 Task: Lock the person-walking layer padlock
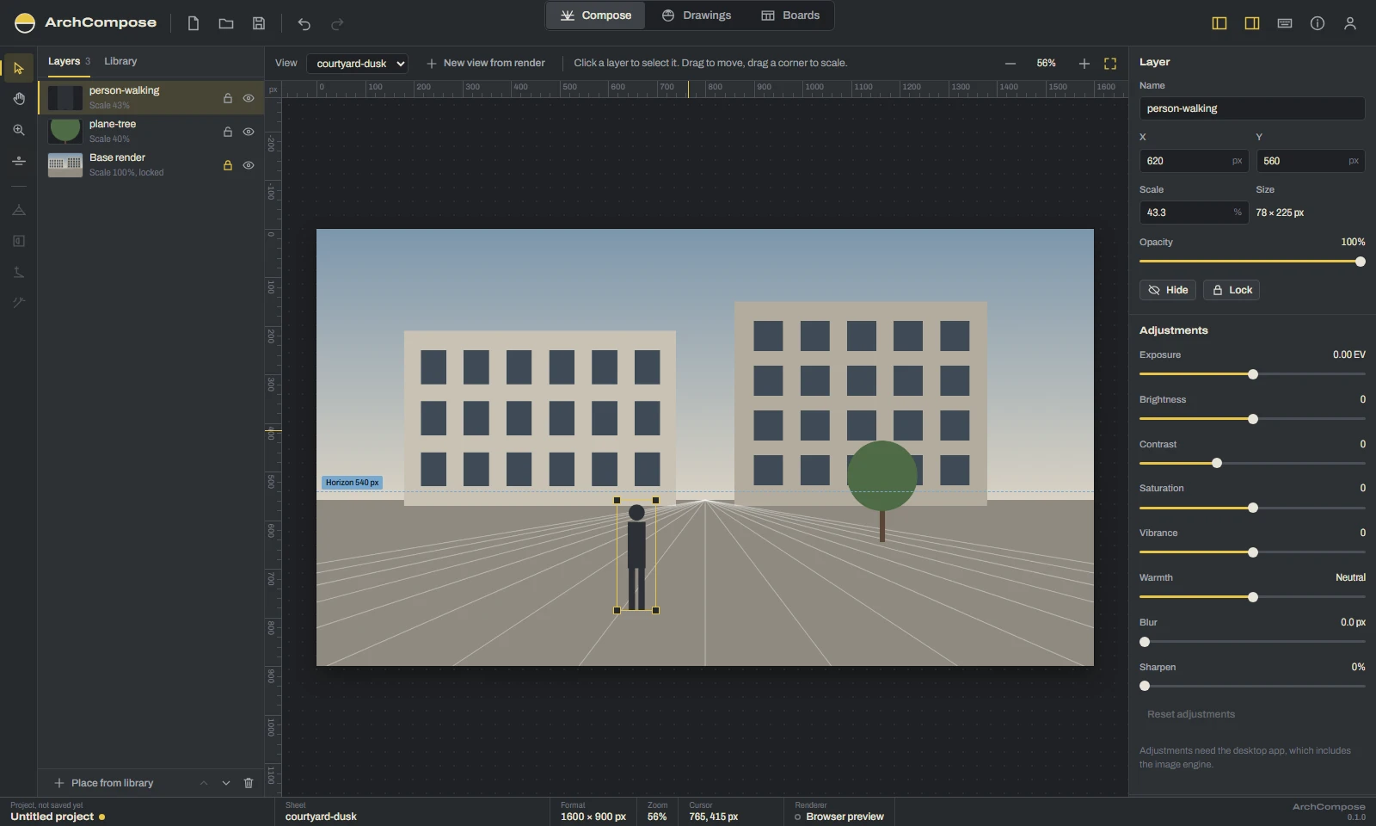pos(228,98)
